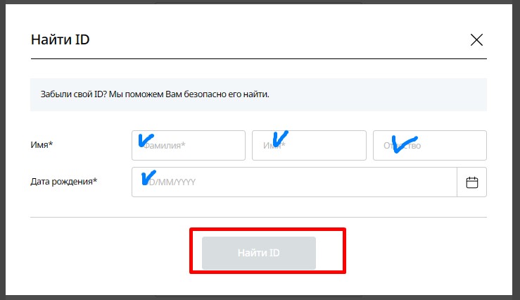Viewport: 520px width, 300px height.
Task: Click the divider line under the heading
Action: 258,58
